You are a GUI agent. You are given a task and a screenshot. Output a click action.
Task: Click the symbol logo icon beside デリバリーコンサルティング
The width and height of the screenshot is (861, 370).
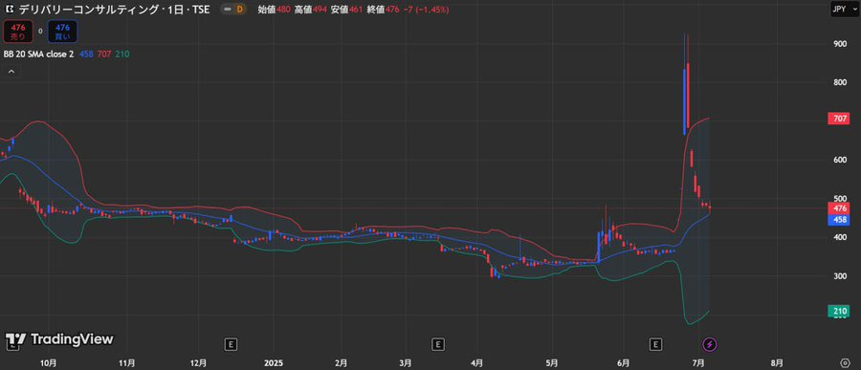(x=9, y=10)
